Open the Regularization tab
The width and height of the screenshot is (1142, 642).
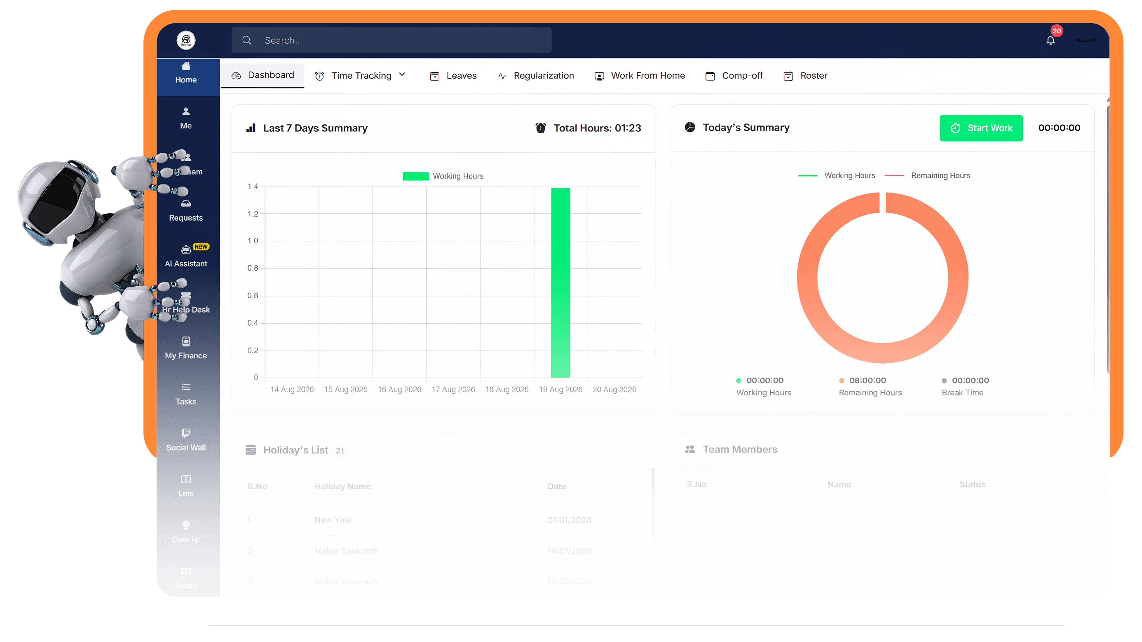535,76
